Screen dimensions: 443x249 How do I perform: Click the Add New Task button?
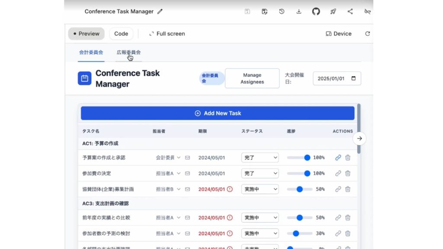(218, 113)
